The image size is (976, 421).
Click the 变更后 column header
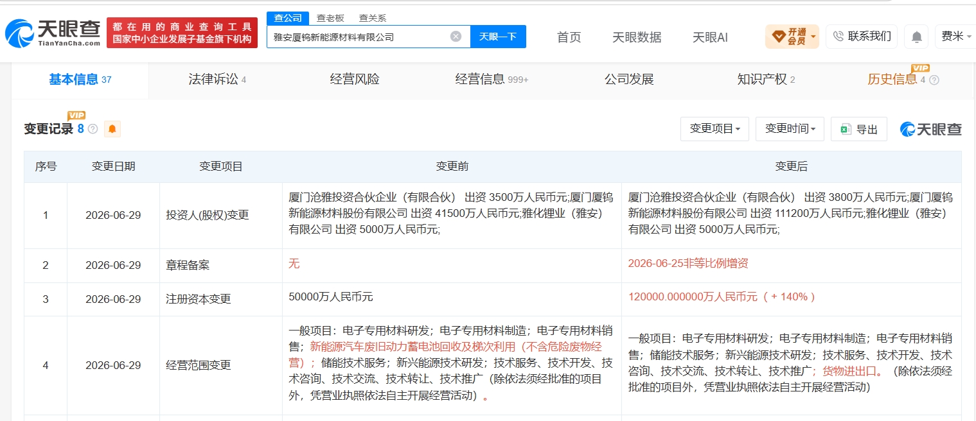(792, 167)
